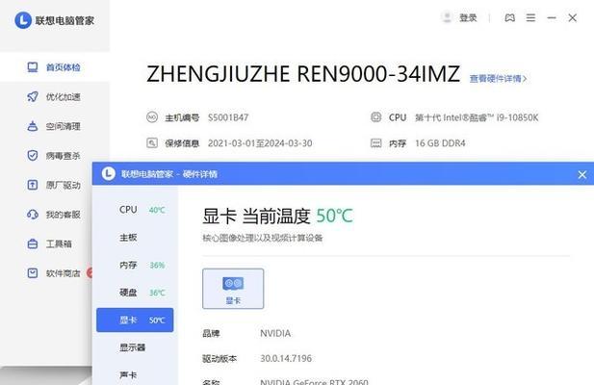Open 首页体检 in the sidebar
Screen dimensions: 594x385
pos(55,67)
